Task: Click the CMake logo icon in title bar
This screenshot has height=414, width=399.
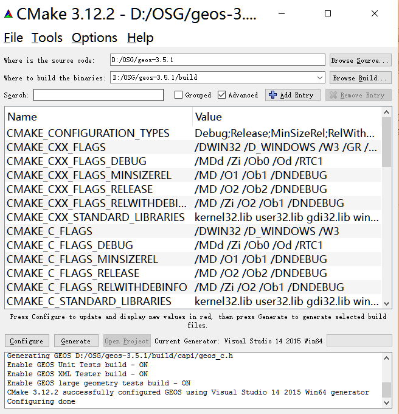Action: [9, 14]
